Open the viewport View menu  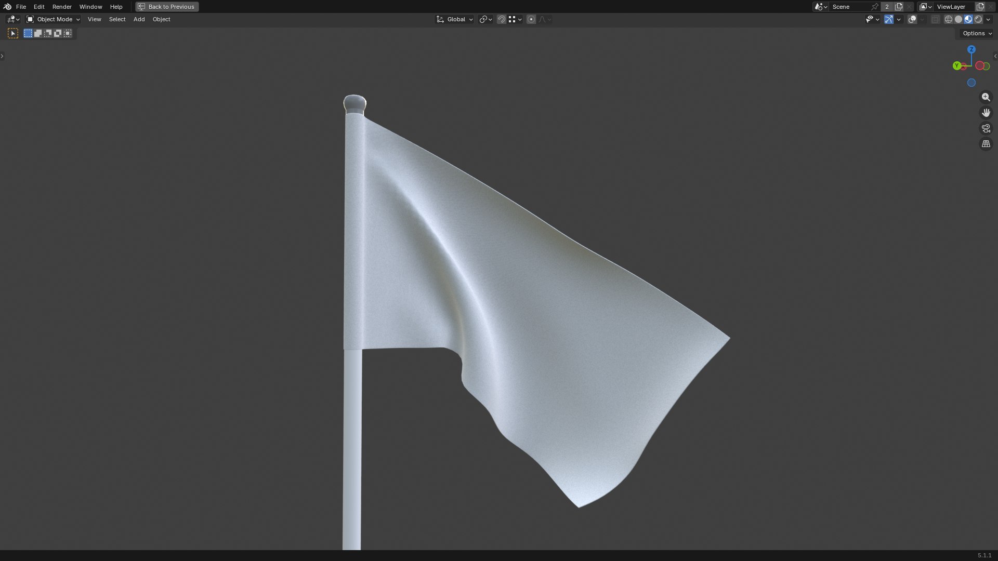pos(94,19)
